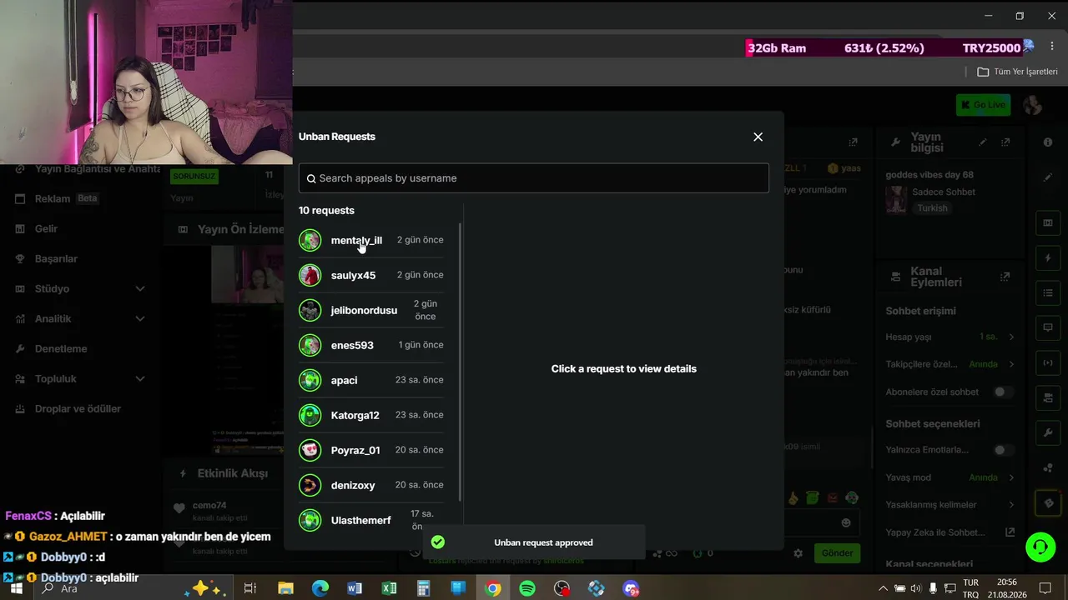
Task: Close the Unban Requests dialog
Action: [758, 137]
